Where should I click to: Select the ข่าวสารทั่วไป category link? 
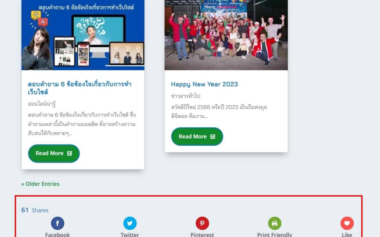coord(185,96)
